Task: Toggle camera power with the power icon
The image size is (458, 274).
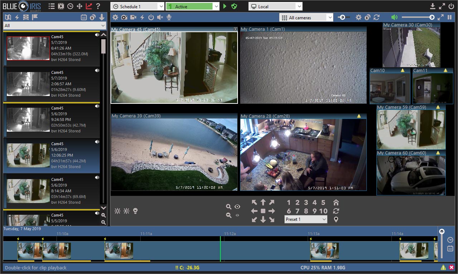Action: pos(151,17)
